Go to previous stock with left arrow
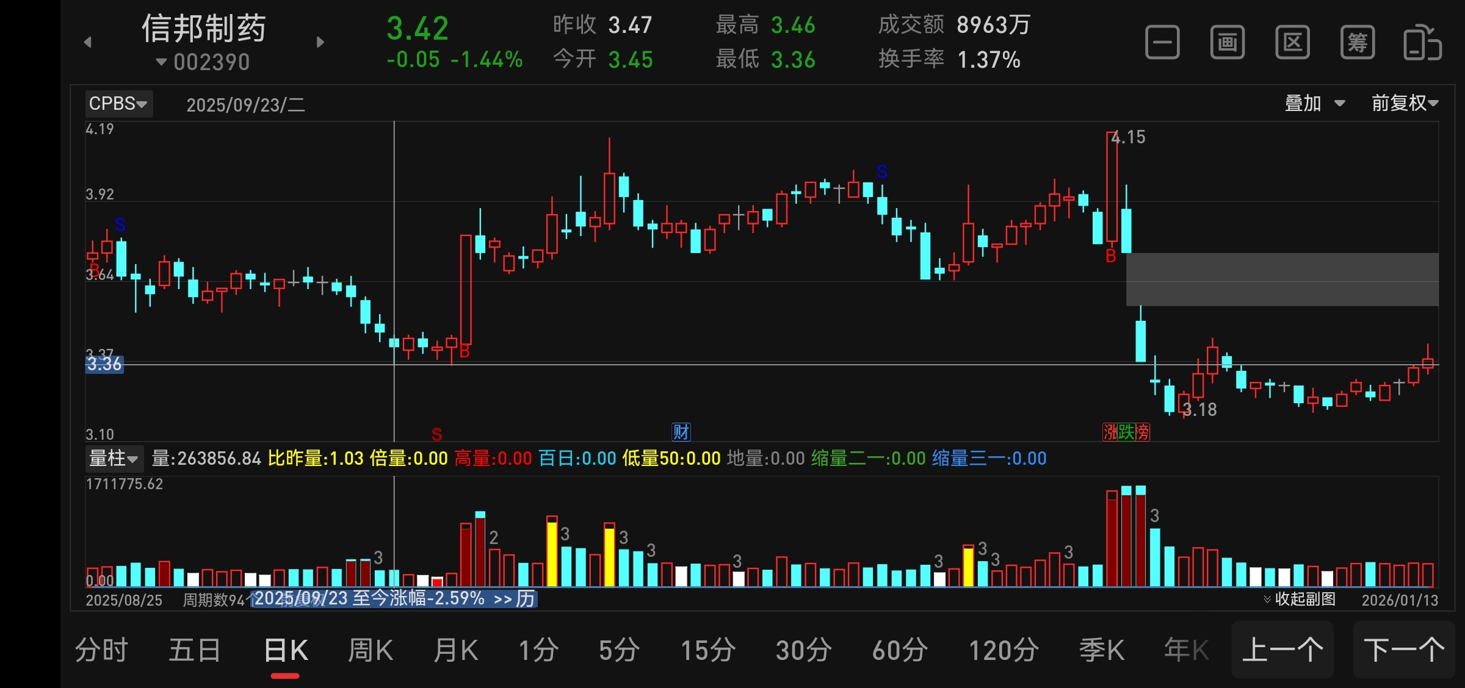Viewport: 1465px width, 688px height. click(88, 42)
